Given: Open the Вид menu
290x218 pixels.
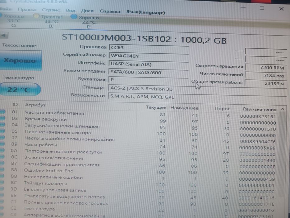Looking at the screenshot, I should coord(71,10).
